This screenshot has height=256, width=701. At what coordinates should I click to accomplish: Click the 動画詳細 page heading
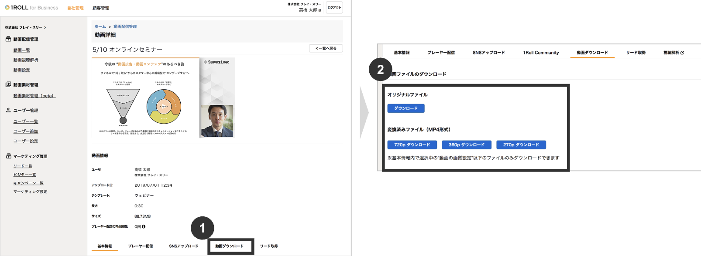tap(105, 35)
